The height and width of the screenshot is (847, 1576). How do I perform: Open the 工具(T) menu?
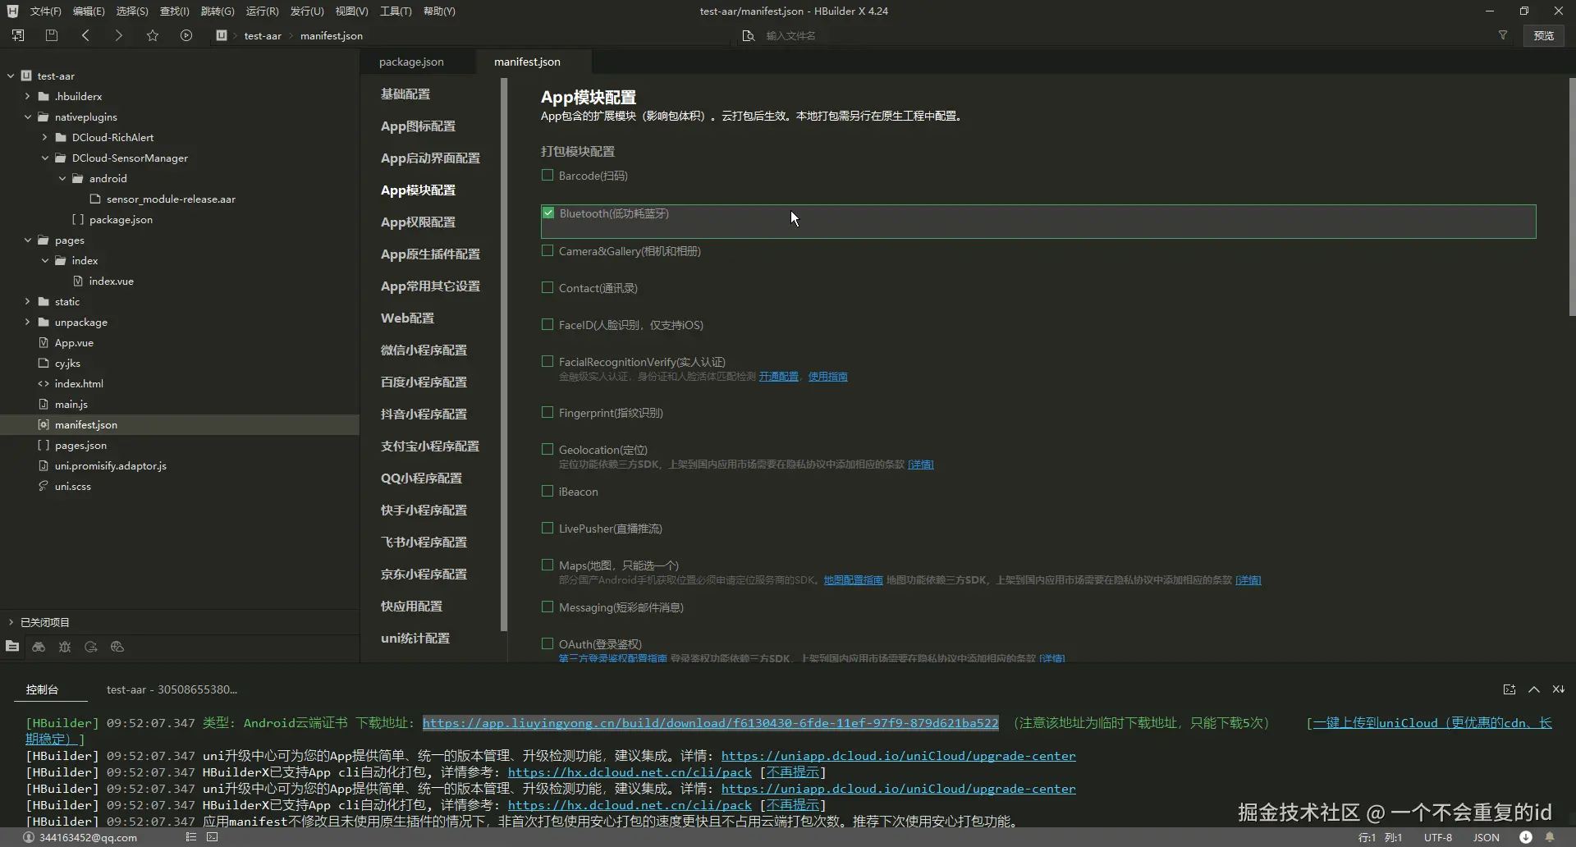(x=396, y=11)
